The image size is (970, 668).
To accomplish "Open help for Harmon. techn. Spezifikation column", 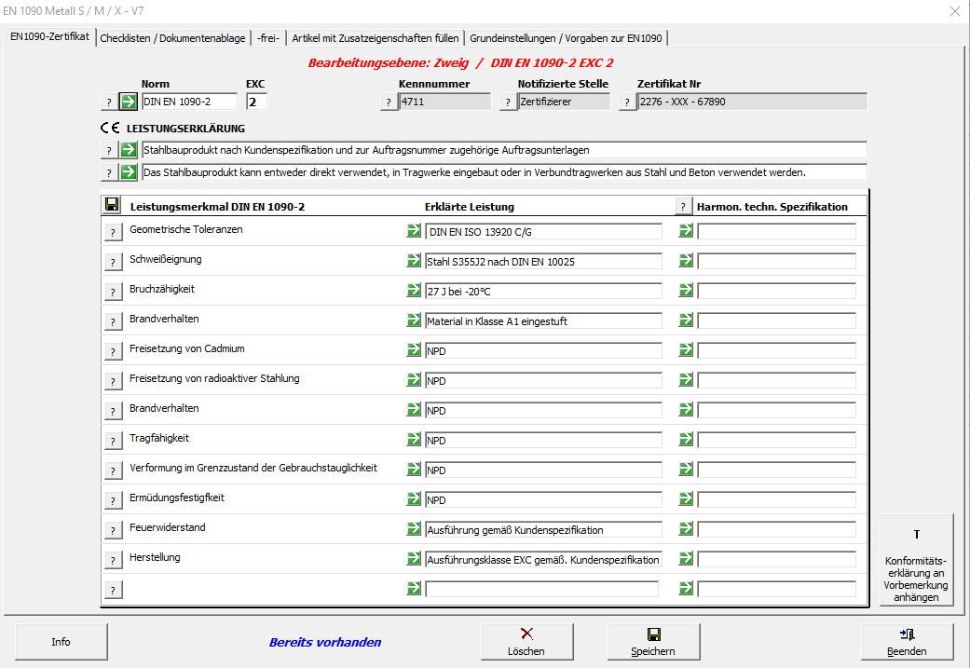I will 683,206.
